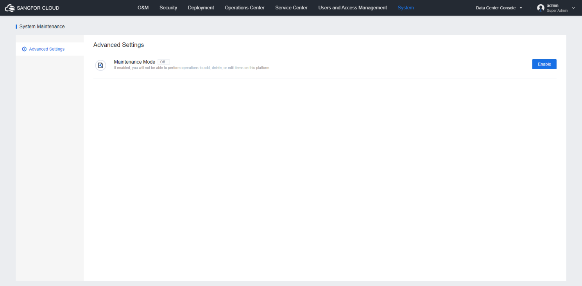Click the System Maintenance page title
This screenshot has height=286, width=582.
[42, 27]
